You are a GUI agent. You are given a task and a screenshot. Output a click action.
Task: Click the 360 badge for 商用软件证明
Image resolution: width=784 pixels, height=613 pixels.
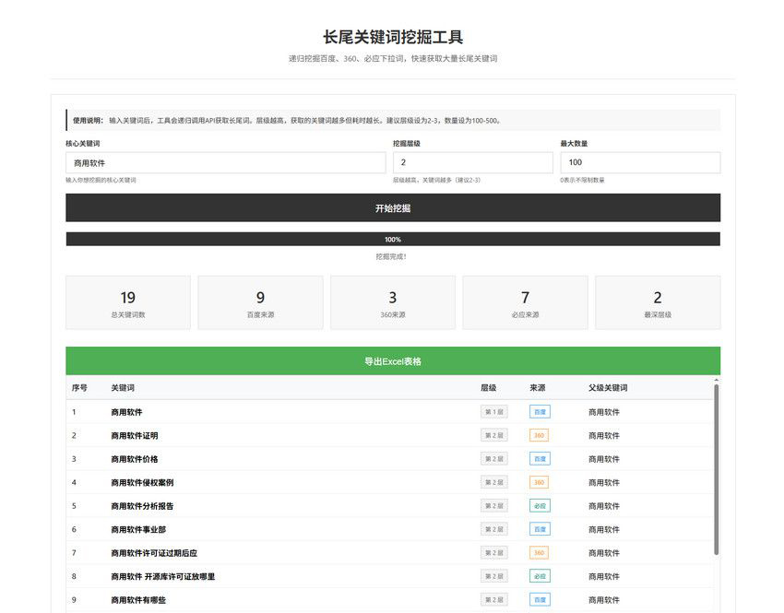click(540, 435)
